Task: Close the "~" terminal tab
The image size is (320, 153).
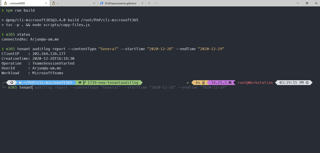Action: tap(94, 3)
